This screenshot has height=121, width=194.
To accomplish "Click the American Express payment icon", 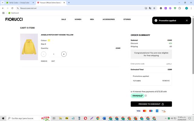I will (x=157, y=111).
